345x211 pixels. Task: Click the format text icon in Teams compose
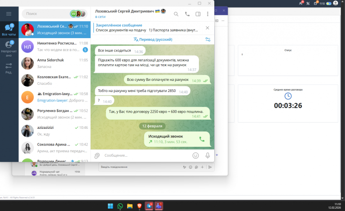(x=184, y=167)
